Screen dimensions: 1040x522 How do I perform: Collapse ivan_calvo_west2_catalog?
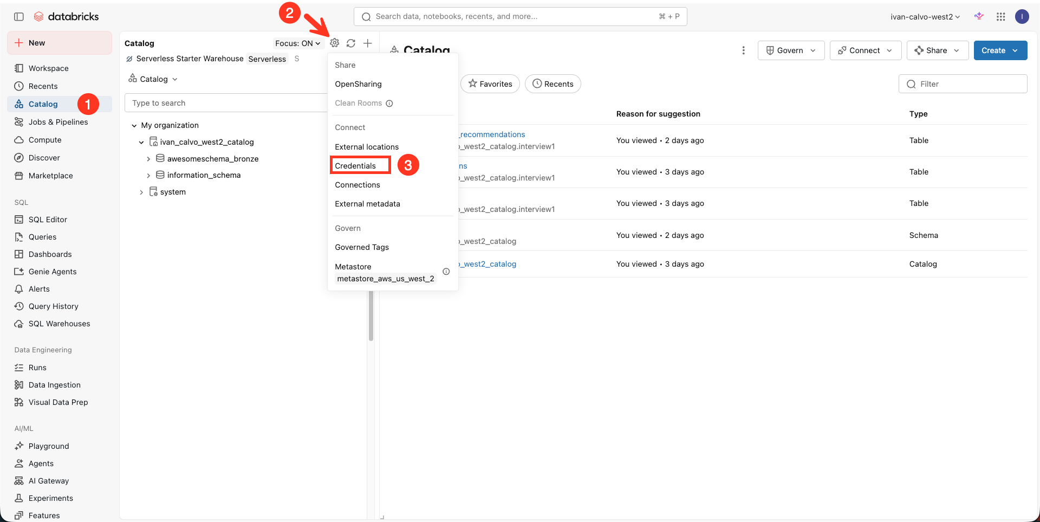(141, 142)
